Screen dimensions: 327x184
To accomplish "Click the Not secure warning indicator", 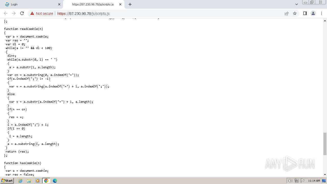I will 42,14.
